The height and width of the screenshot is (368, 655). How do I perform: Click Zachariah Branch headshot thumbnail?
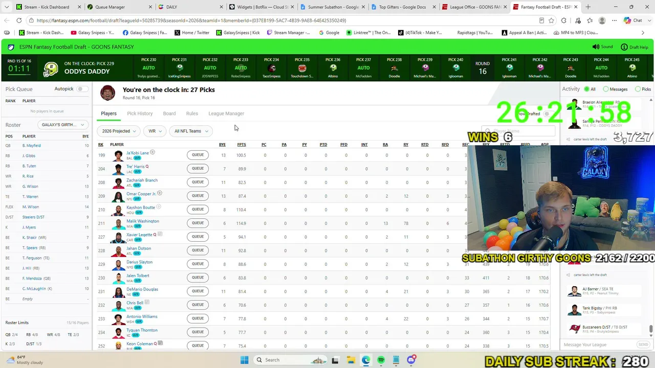[x=119, y=182]
